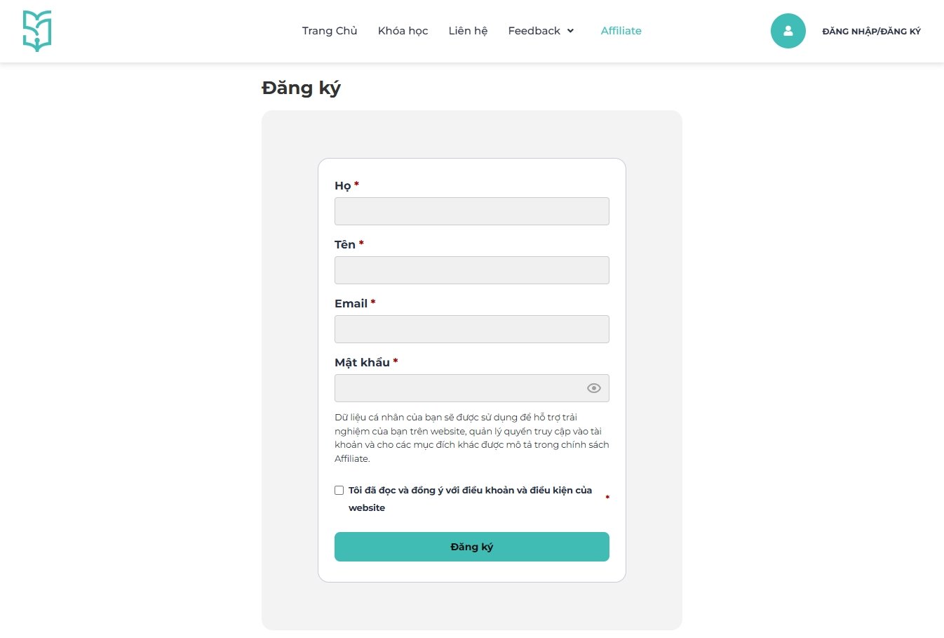Click the Đăng ký page heading
The height and width of the screenshot is (638, 944).
(x=302, y=88)
